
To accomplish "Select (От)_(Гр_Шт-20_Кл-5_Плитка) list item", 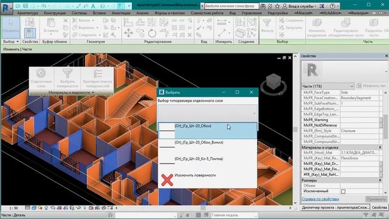I will pos(207,164).
